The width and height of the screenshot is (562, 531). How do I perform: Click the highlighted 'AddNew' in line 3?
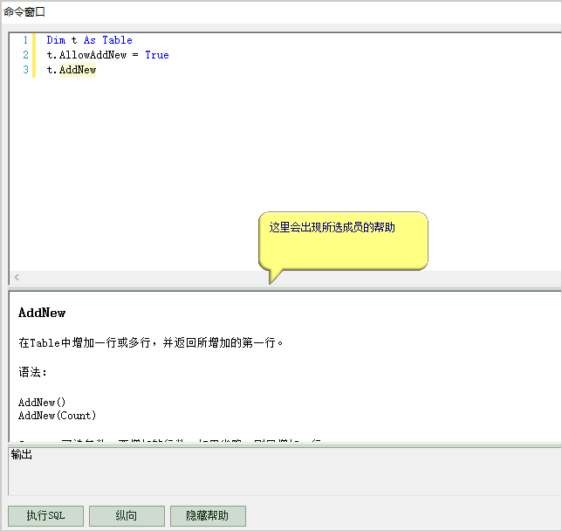click(x=78, y=70)
